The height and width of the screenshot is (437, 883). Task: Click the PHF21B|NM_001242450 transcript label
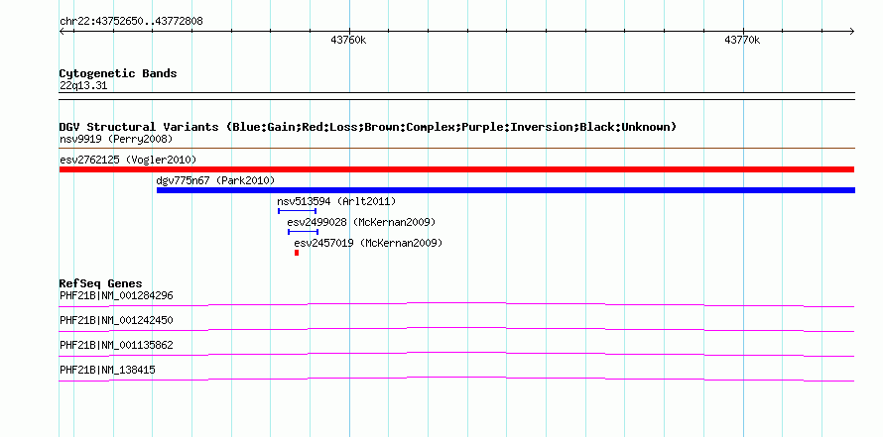click(116, 321)
